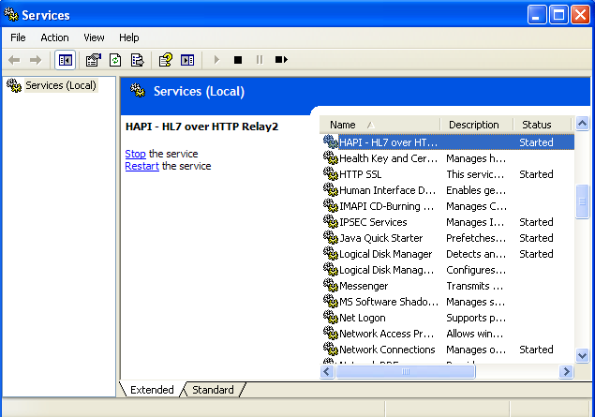Click Prefetches... description cell
This screenshot has width=595, height=417.
[476, 238]
